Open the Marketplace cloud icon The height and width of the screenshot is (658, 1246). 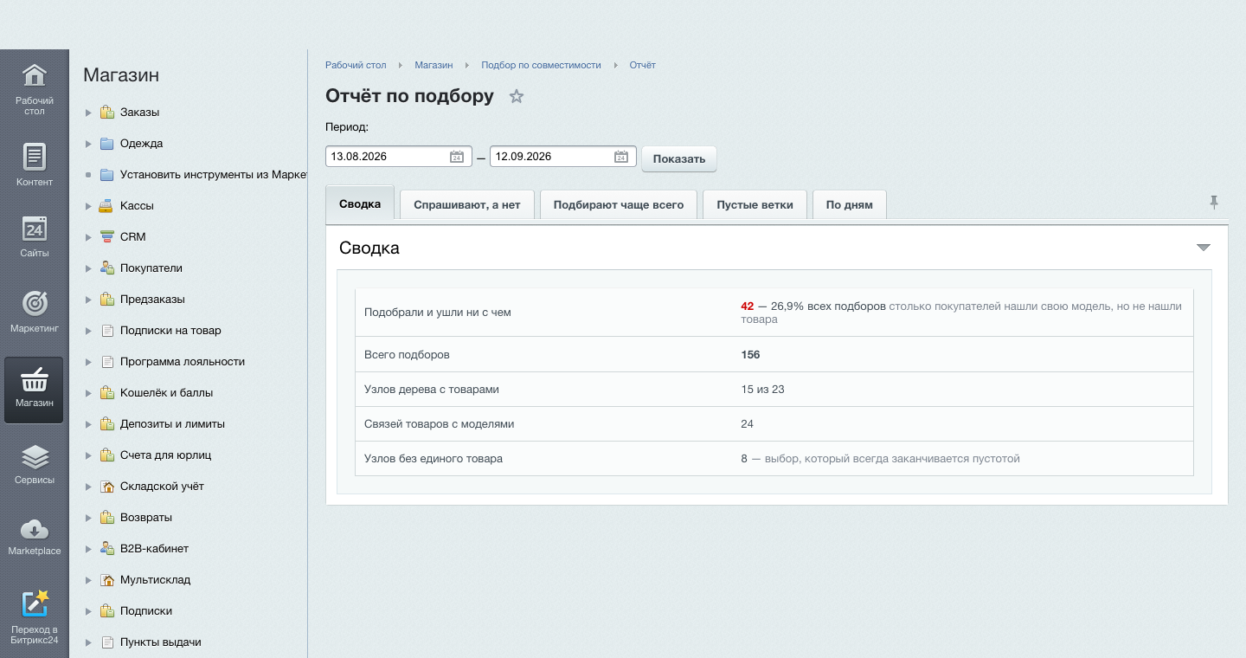pyautogui.click(x=34, y=528)
